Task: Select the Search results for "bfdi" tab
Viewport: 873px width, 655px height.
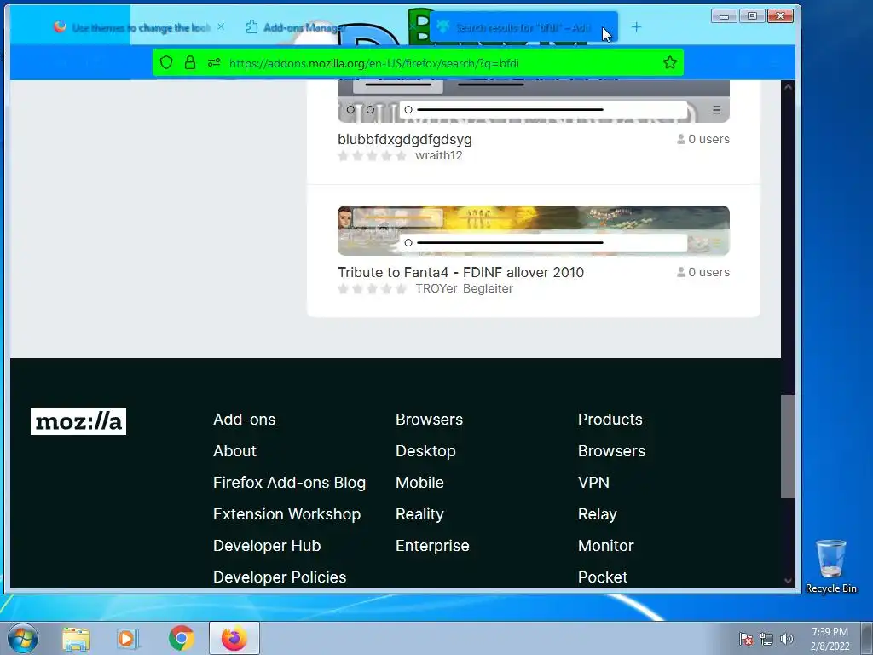Action: click(523, 26)
